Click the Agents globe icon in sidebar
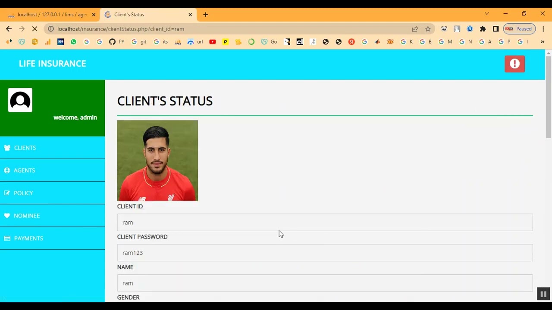Screen dimensions: 552x310 tap(7, 170)
